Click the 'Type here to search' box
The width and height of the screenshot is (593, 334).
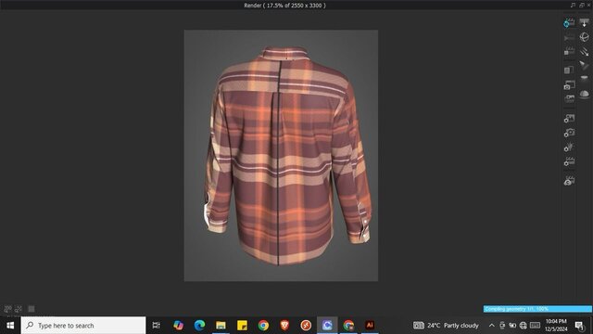(83, 326)
